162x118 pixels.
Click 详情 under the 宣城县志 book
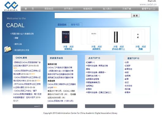65,47
